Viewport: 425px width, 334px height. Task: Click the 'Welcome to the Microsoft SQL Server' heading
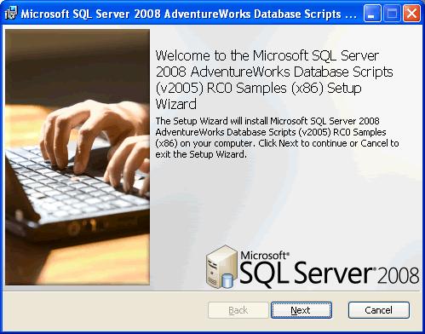click(274, 79)
